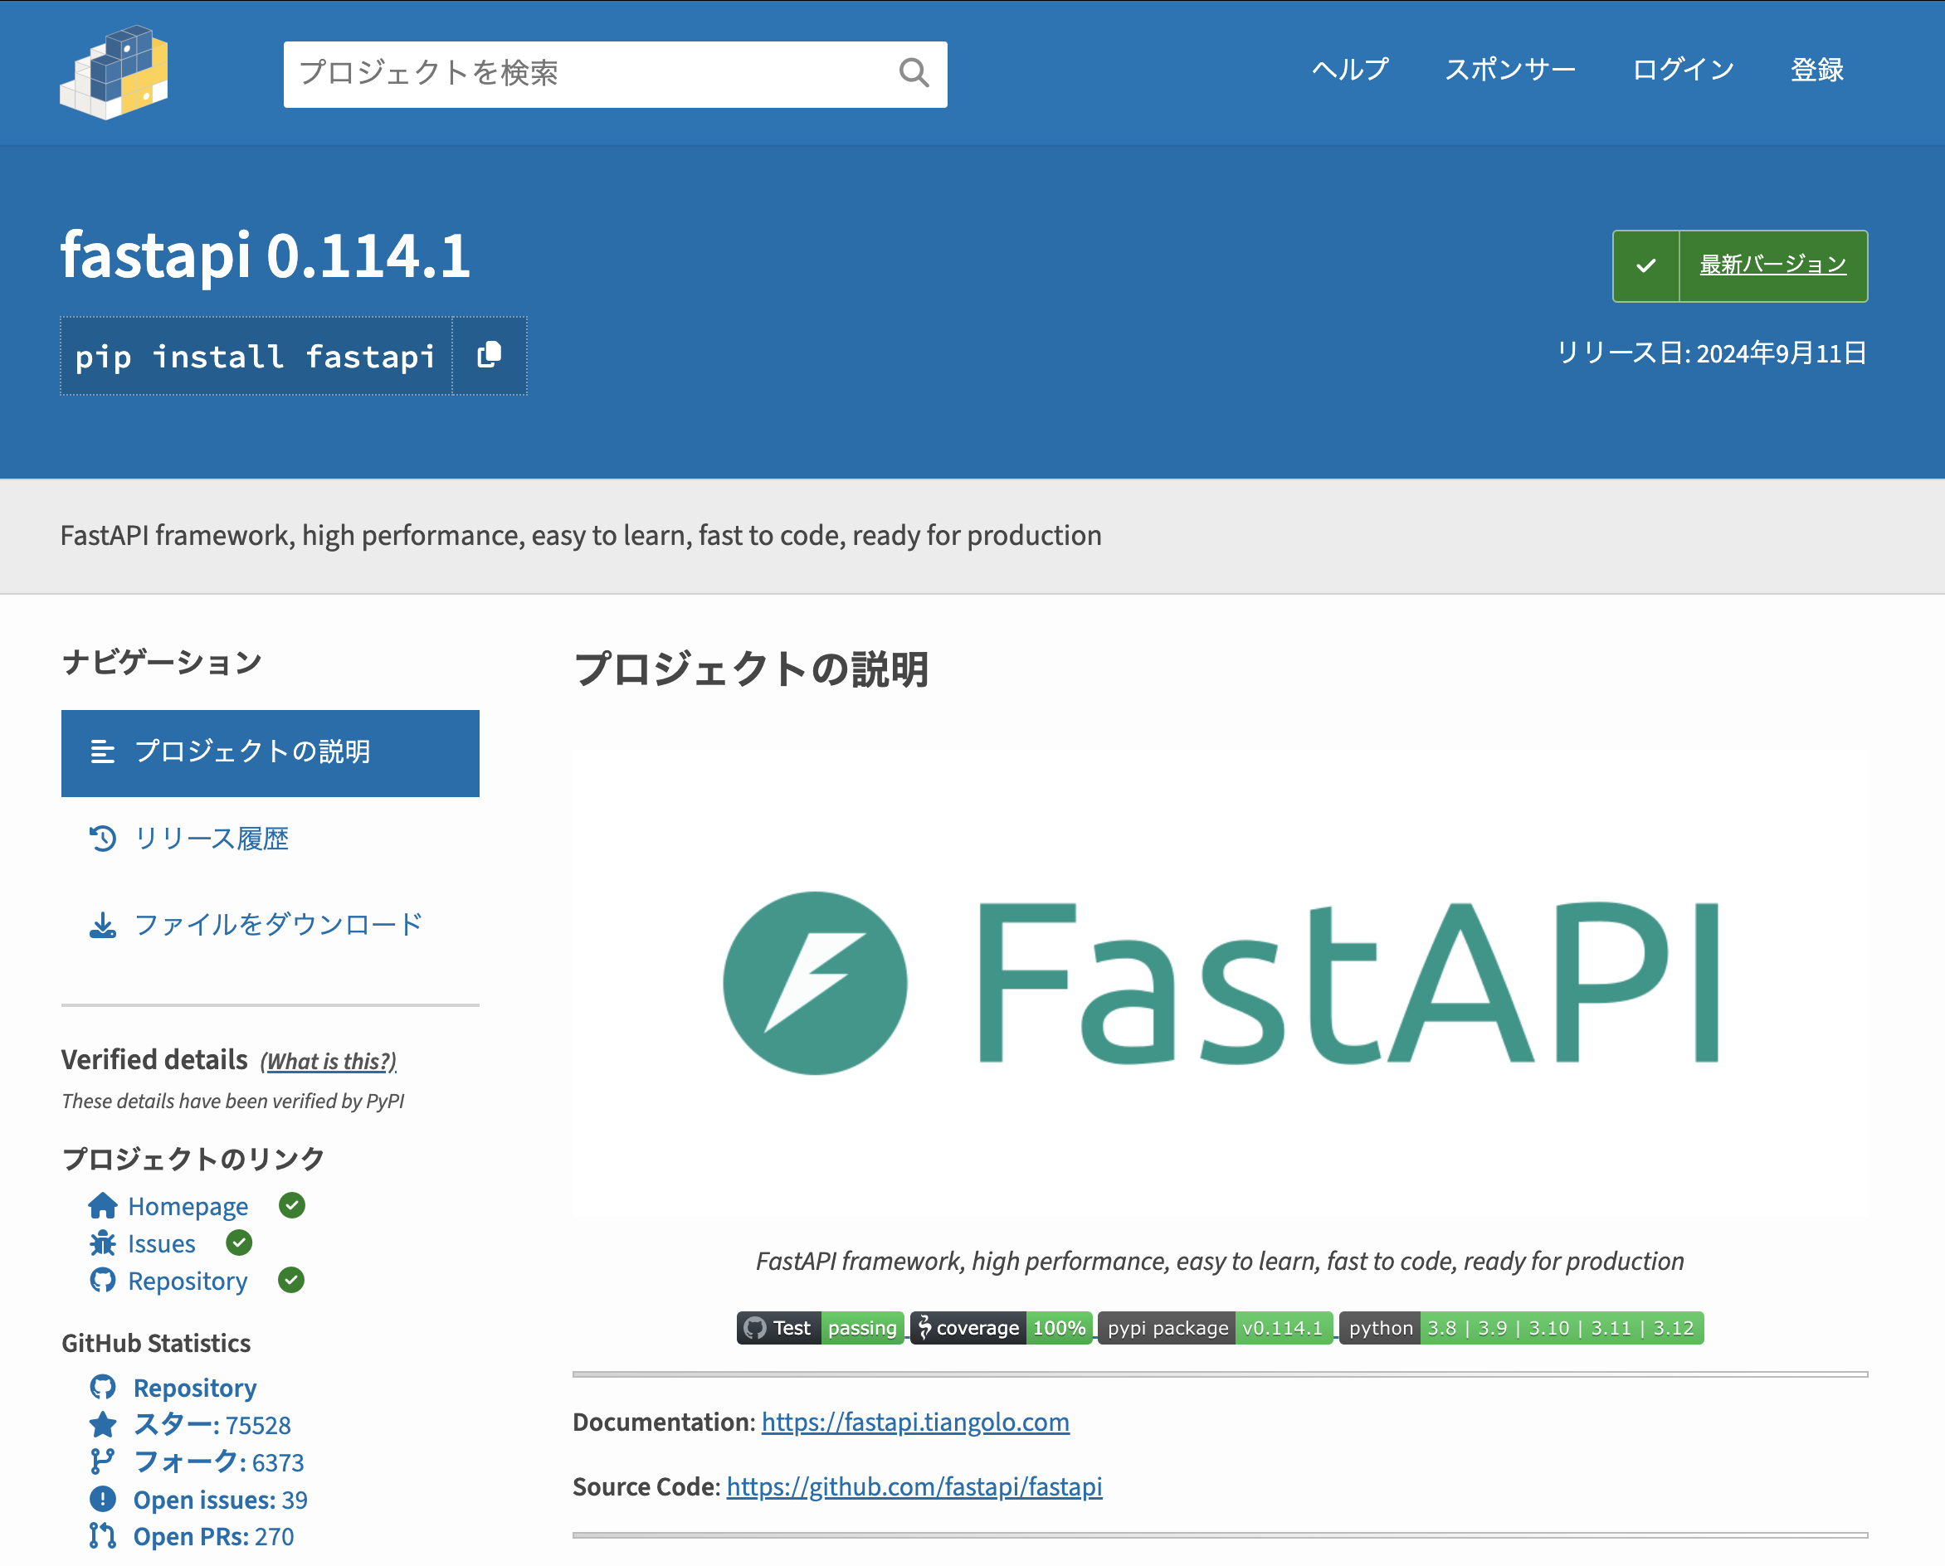This screenshot has height=1566, width=1945.
Task: Click the Open PRs pull-request icon
Action: tap(103, 1535)
